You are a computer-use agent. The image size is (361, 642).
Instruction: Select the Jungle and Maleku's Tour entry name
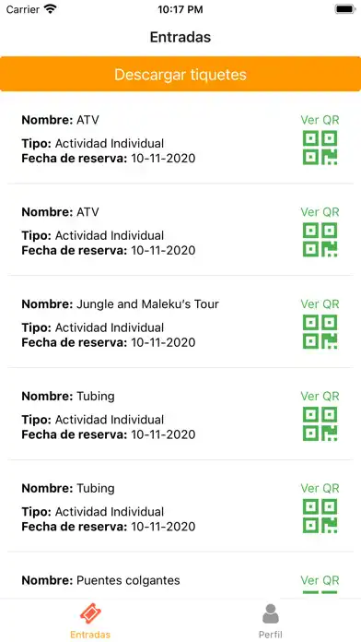(x=147, y=304)
